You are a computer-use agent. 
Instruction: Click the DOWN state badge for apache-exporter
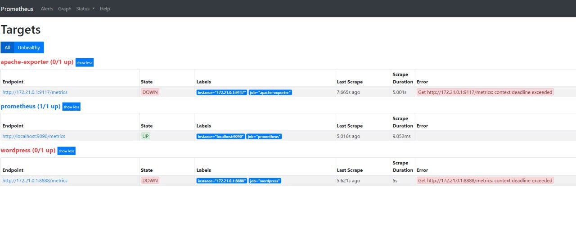[x=150, y=92]
